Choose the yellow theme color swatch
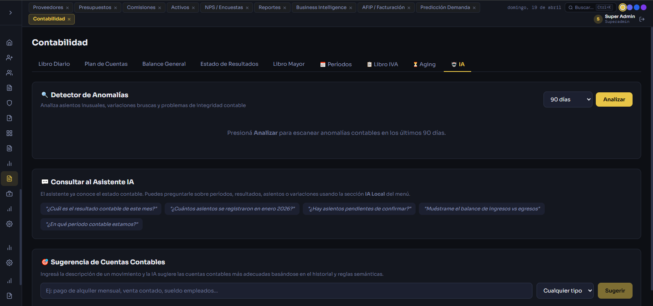This screenshot has height=306, width=653. 622,7
